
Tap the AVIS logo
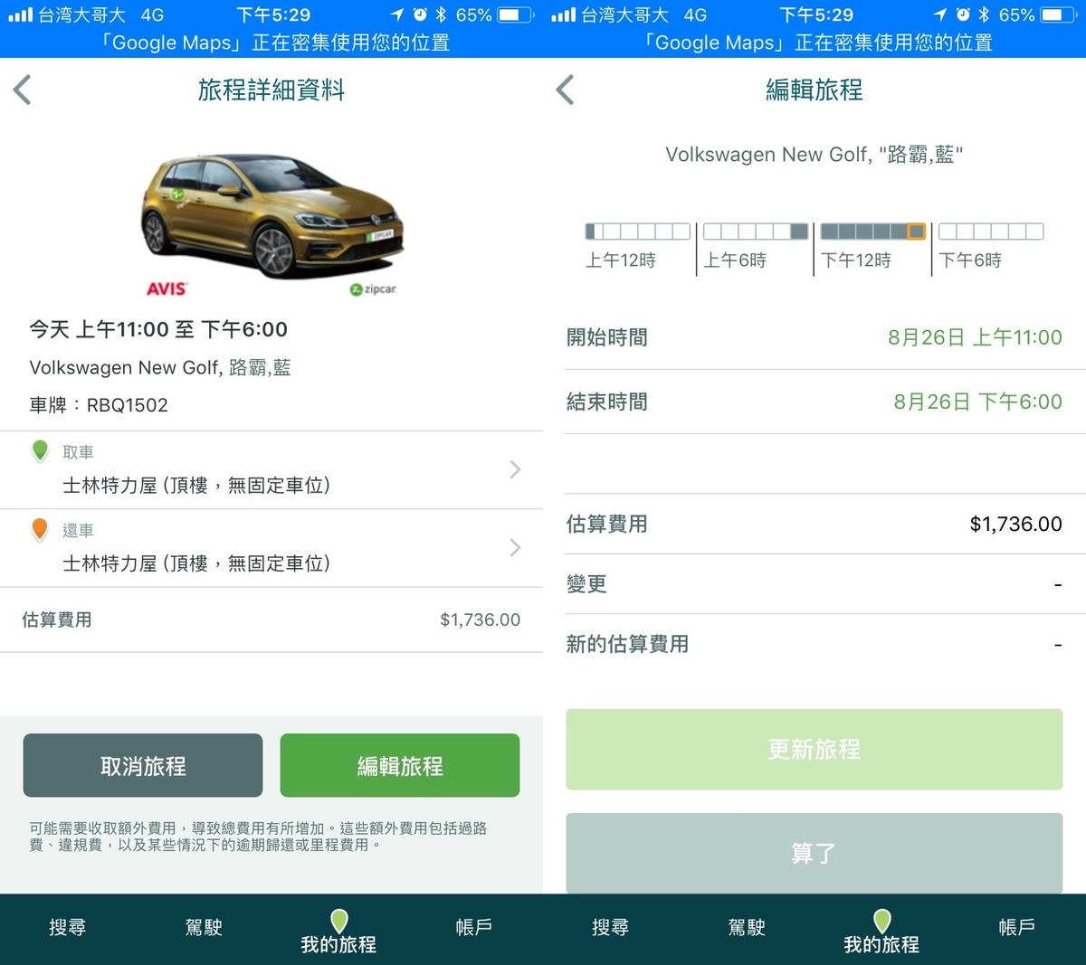pyautogui.click(x=167, y=289)
